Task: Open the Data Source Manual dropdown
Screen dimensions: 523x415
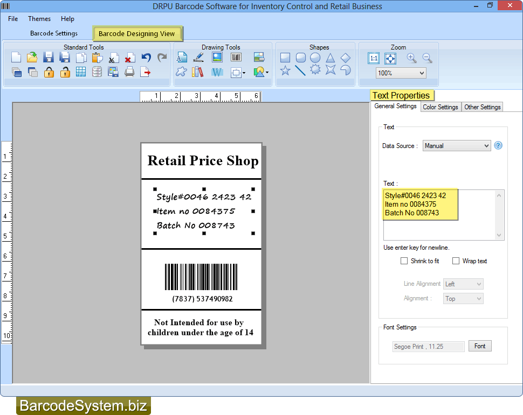Action: pyautogui.click(x=457, y=145)
